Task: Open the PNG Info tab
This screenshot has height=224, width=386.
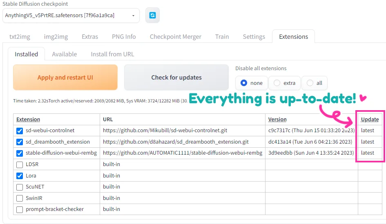Action: (x=124, y=37)
